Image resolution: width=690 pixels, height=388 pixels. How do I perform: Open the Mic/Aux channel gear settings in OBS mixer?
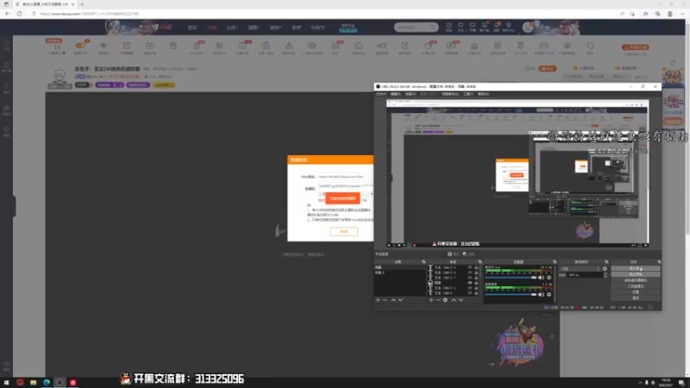[549, 278]
